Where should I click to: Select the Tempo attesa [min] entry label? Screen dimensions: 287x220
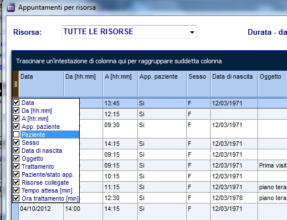(x=47, y=190)
